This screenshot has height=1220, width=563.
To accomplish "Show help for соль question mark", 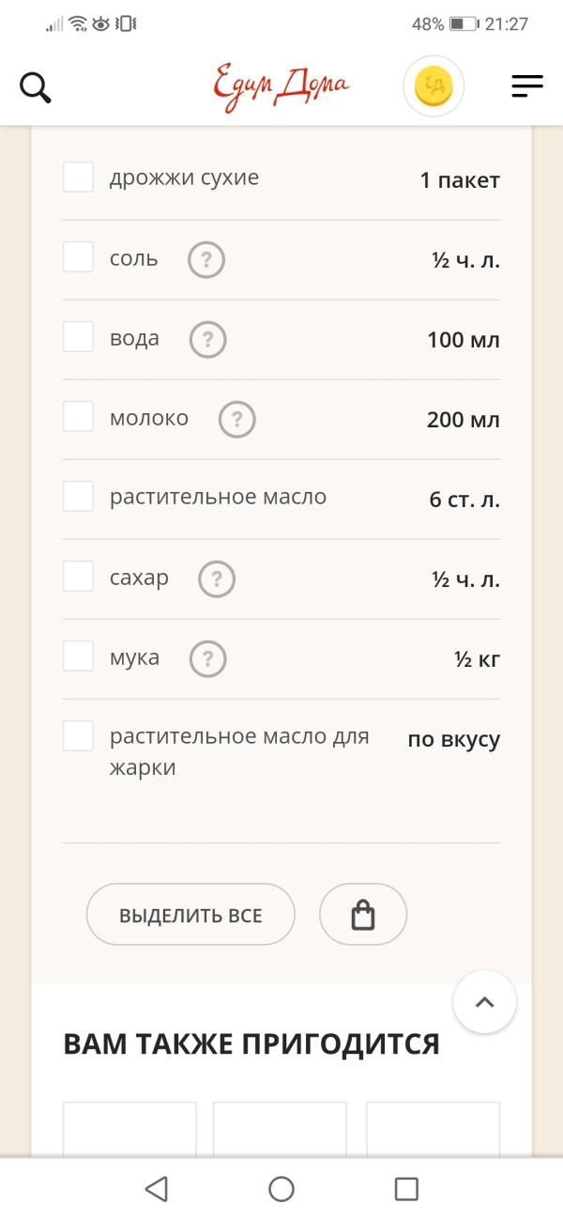I will click(x=206, y=260).
